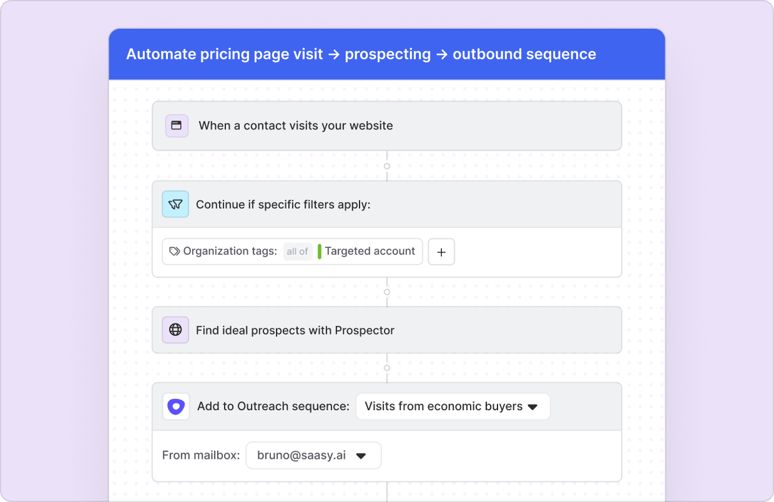Screen dimensions: 774x502
Task: Select the "Targeted account" tag
Action: pyautogui.click(x=370, y=252)
